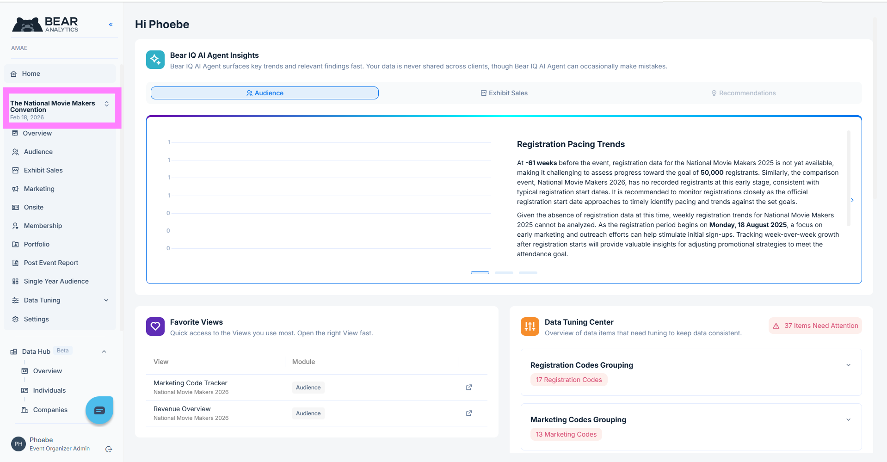Open Home in the sidebar

pyautogui.click(x=60, y=74)
